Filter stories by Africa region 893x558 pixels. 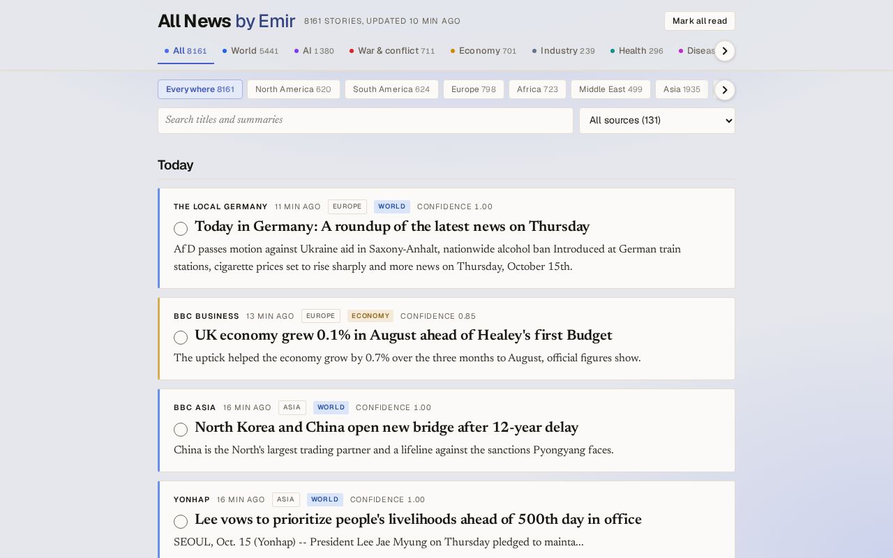[537, 89]
